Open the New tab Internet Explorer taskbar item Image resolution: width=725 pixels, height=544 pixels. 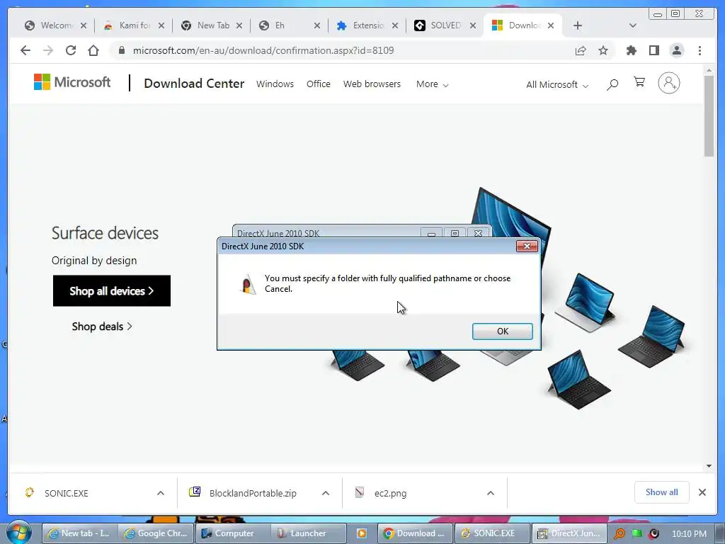pyautogui.click(x=79, y=533)
